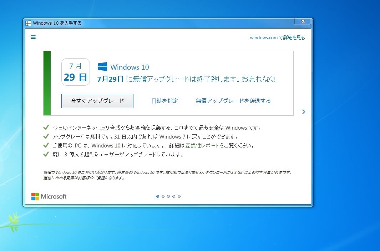Click the 7月 29日 date tile
The width and height of the screenshot is (380, 251).
(76, 72)
